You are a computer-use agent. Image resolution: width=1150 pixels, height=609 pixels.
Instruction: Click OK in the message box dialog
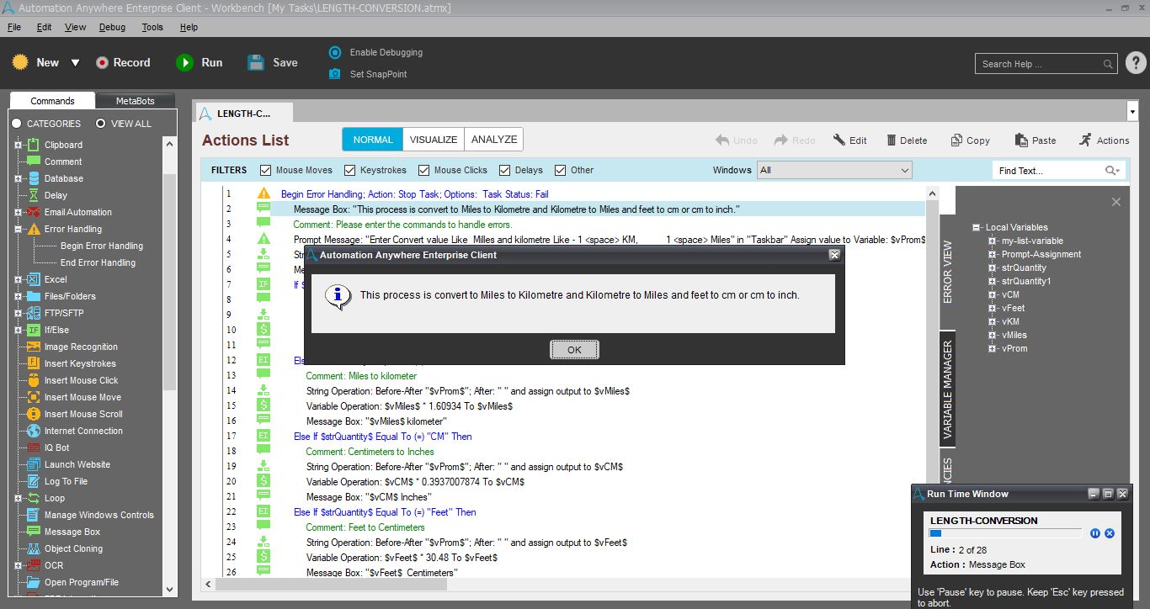[x=574, y=350]
